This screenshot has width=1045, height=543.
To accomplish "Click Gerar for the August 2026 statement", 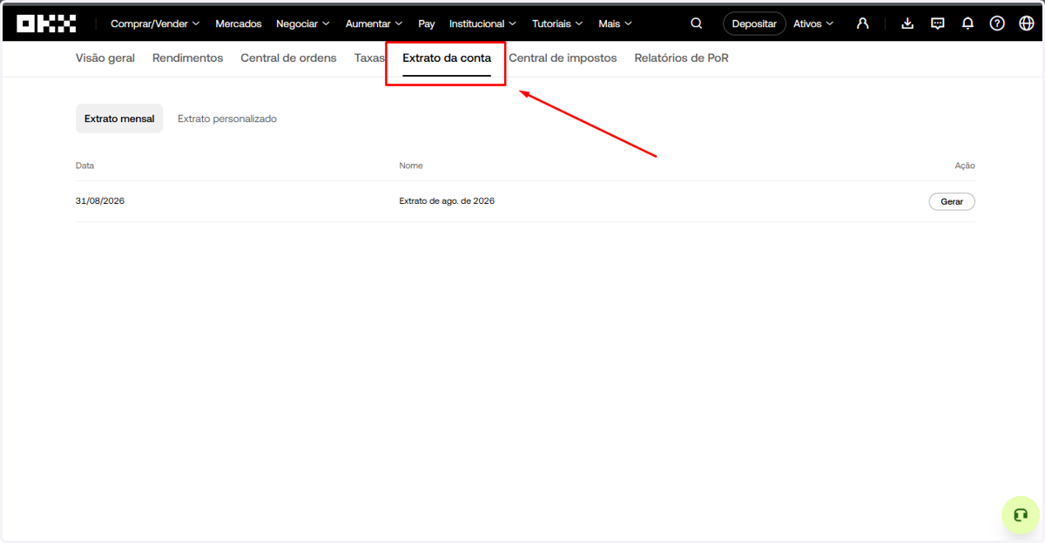I will [952, 201].
